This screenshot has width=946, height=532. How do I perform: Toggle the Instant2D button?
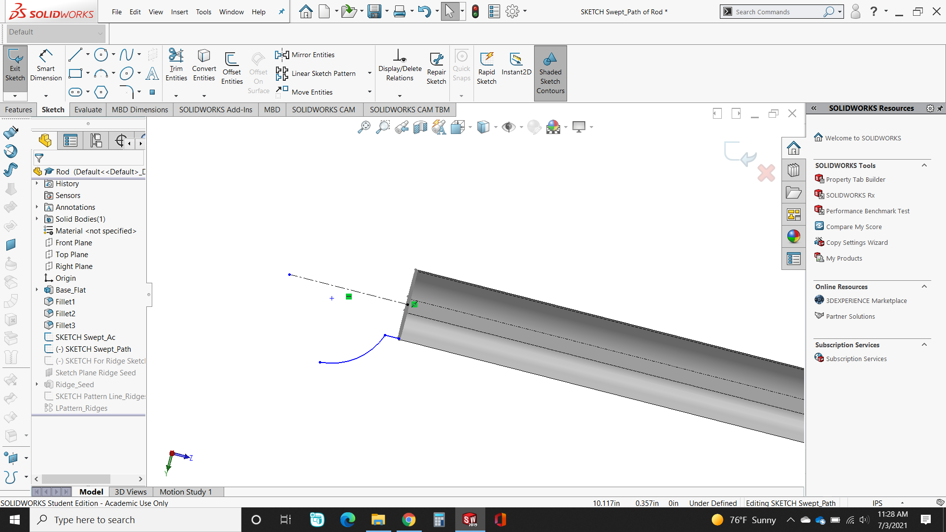(x=516, y=64)
